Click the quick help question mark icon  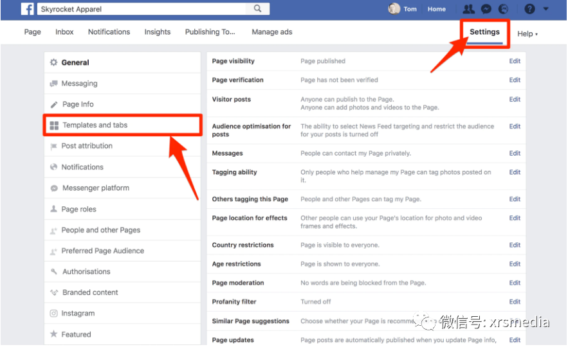[x=529, y=9]
